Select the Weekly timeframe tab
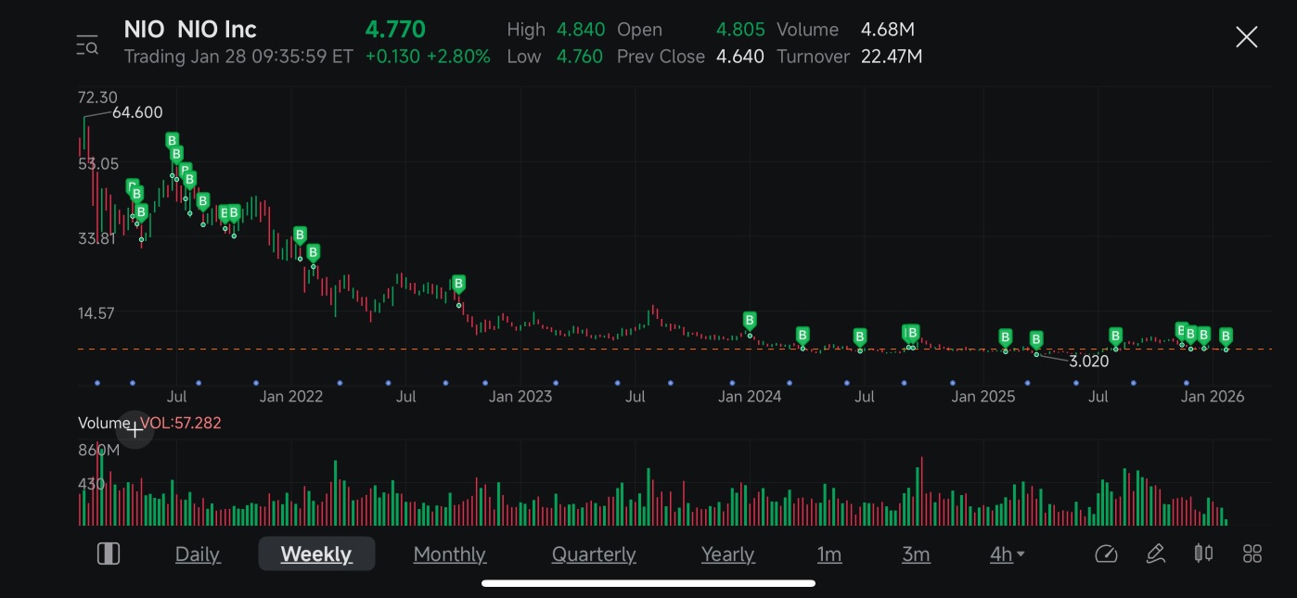1297x598 pixels. pos(316,553)
